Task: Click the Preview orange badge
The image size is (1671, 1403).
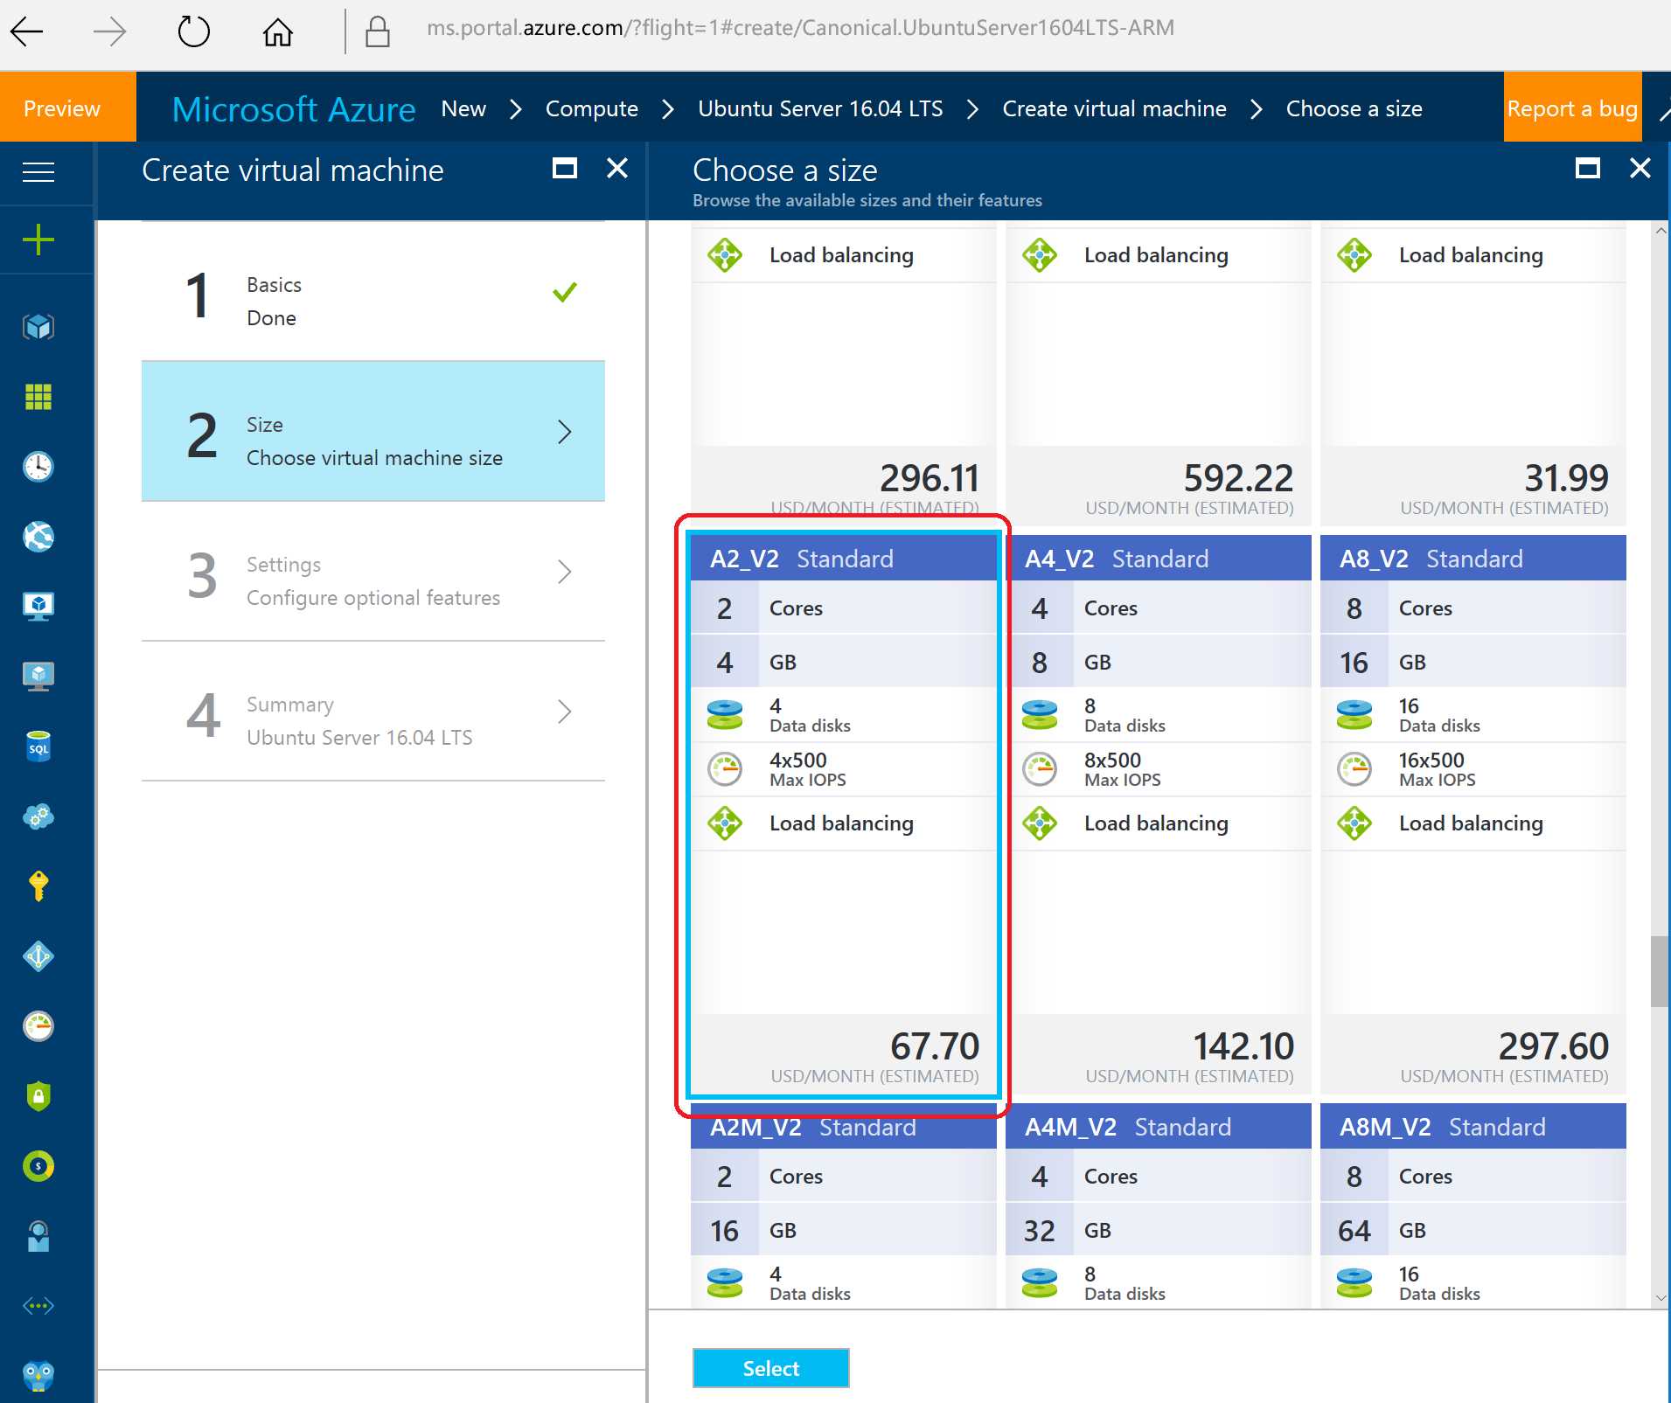Action: pos(67,108)
